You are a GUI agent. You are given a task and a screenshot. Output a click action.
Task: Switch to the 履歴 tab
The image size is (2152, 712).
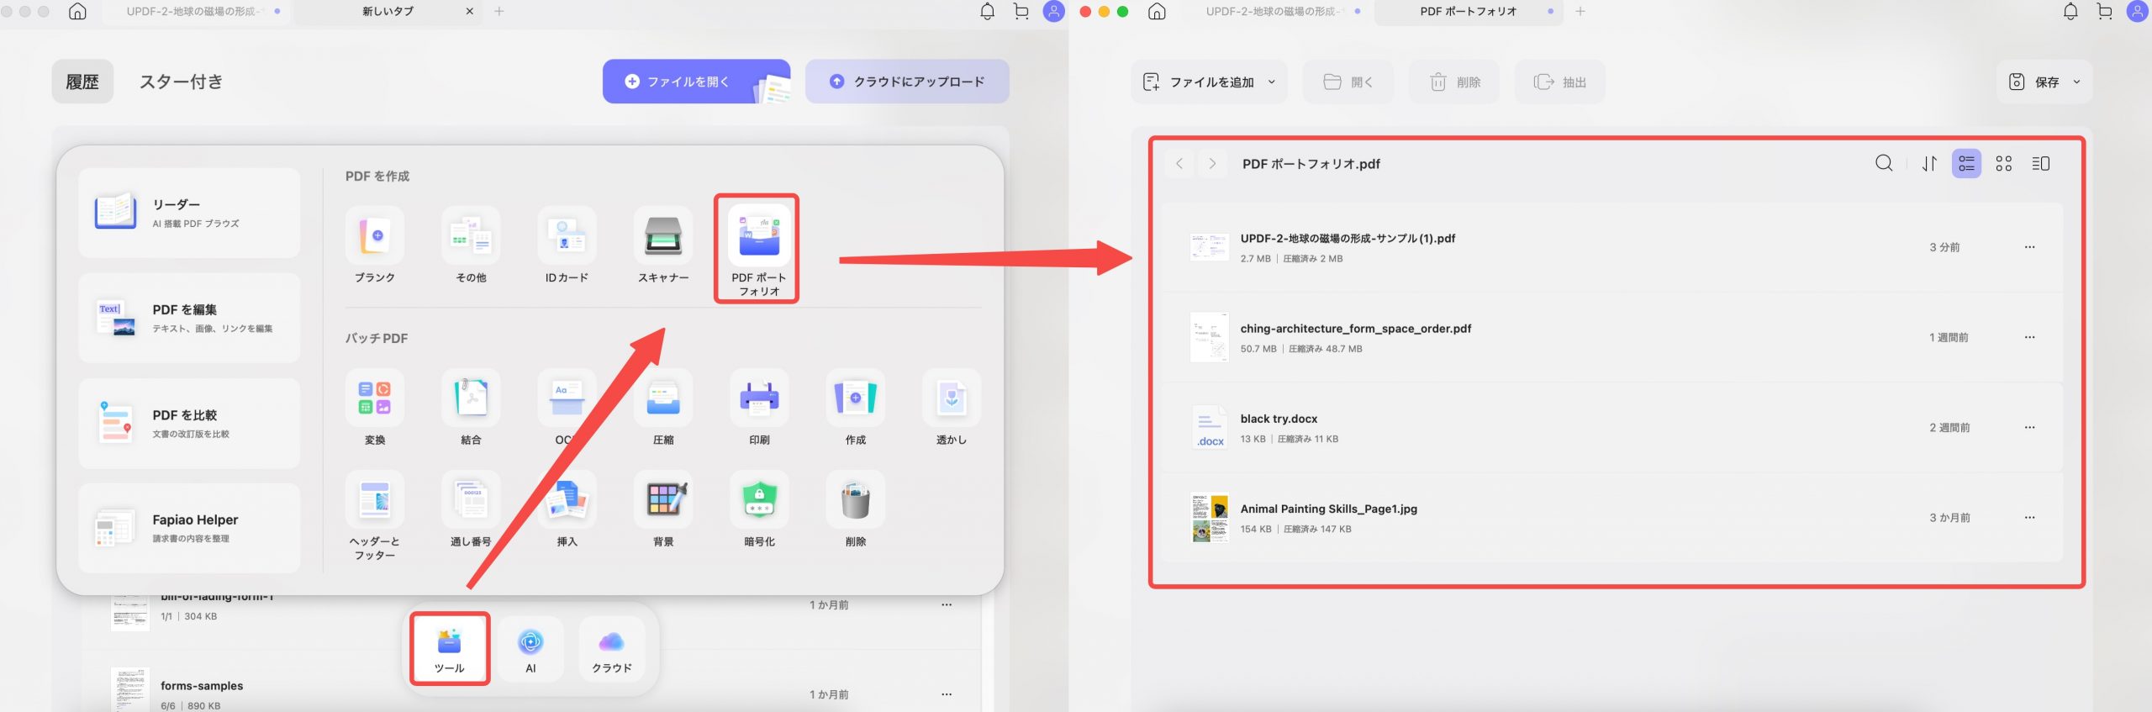[82, 82]
